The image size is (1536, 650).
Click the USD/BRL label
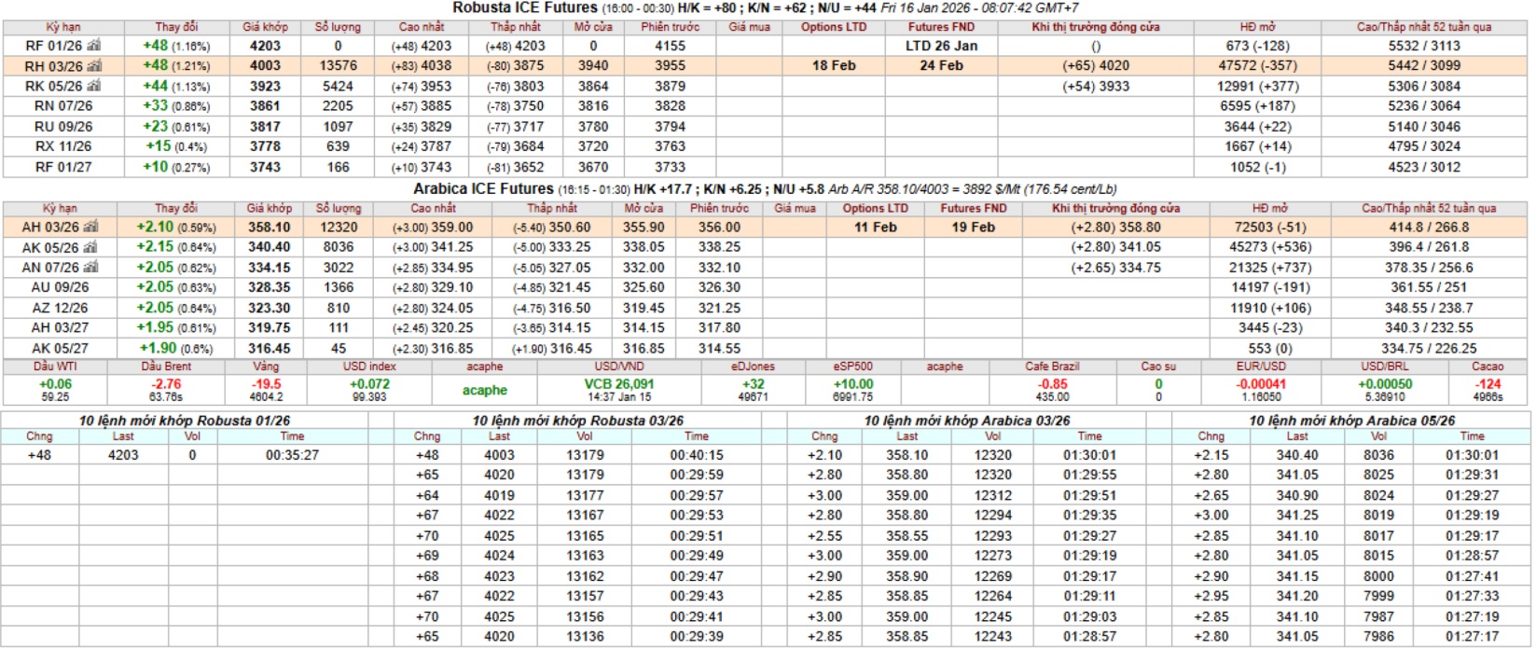tap(1385, 366)
